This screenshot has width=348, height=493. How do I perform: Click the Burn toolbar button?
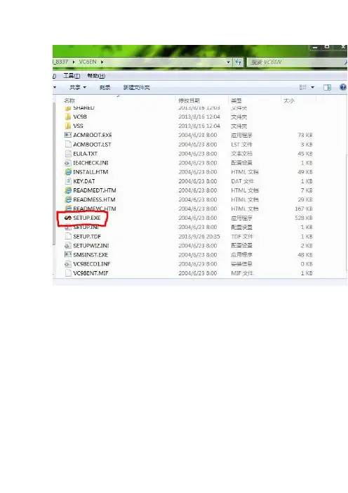tap(105, 87)
